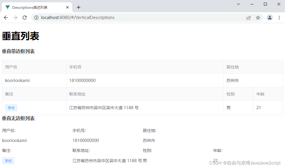Click 备注: label in borderless list
285x168 pixels.
7,150
